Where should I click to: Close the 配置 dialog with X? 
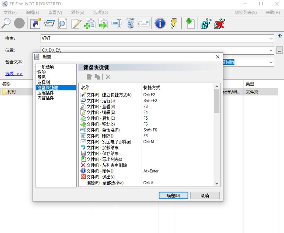pos(217,57)
